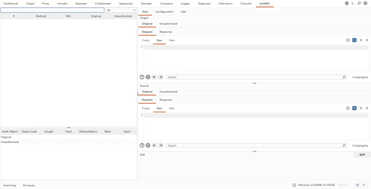Open the Configuration tab in AuthKit

click(x=165, y=12)
